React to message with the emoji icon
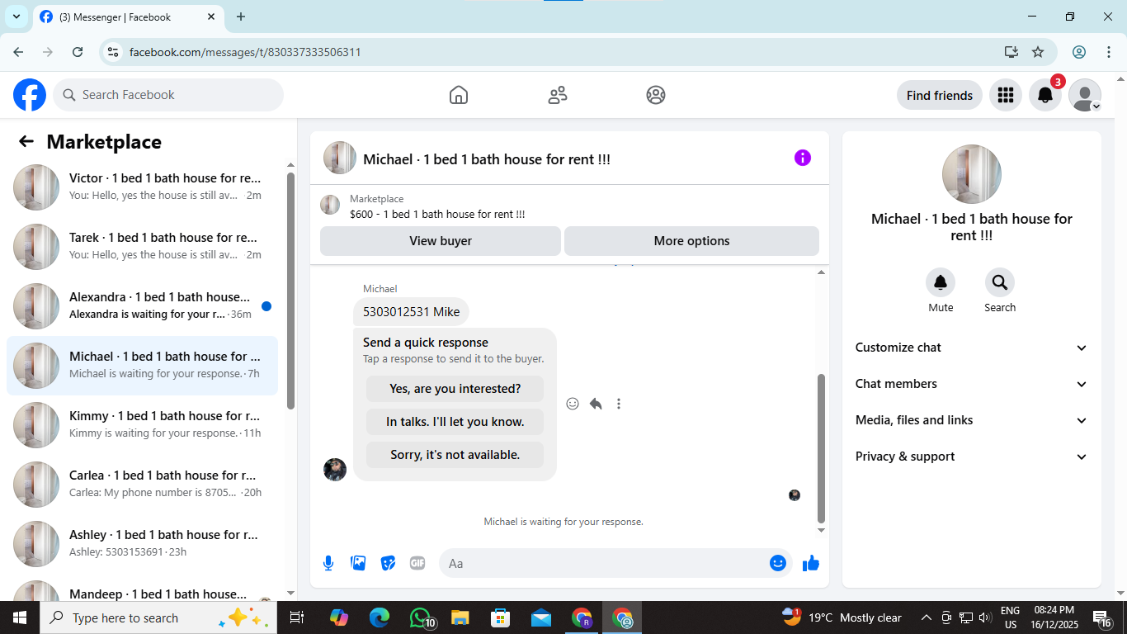Screen dimensions: 1127x634 click(x=573, y=404)
